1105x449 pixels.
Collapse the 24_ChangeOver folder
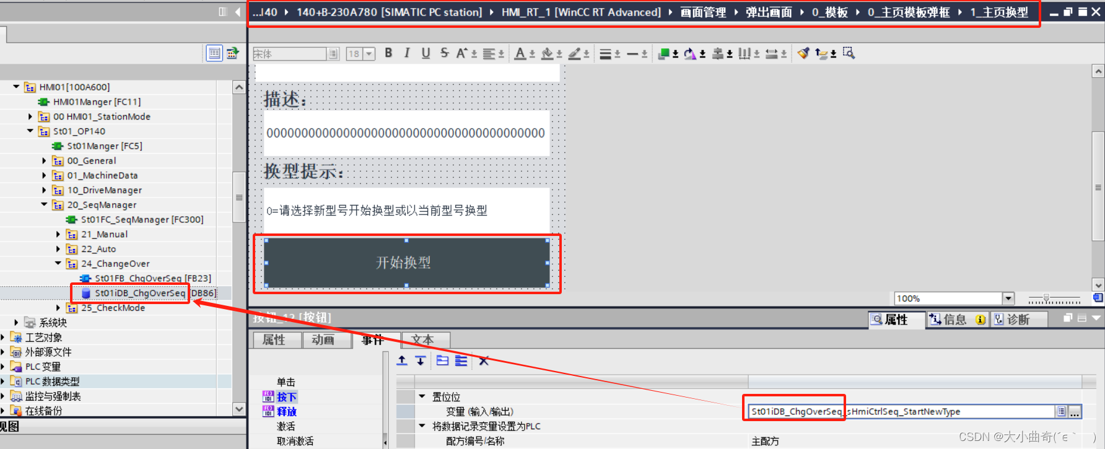coord(58,263)
